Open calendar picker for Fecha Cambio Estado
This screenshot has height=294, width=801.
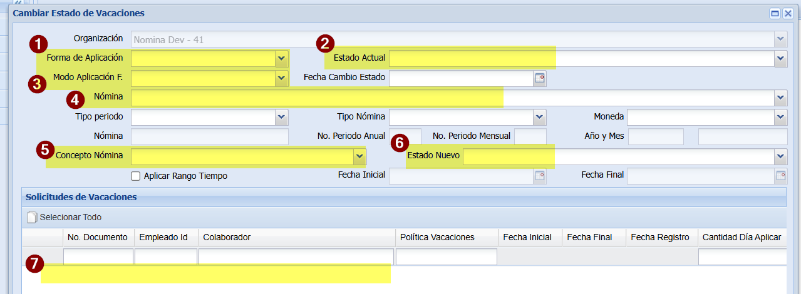click(x=539, y=78)
